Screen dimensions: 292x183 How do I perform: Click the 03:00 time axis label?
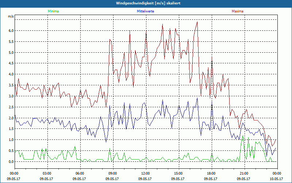(x=48, y=173)
